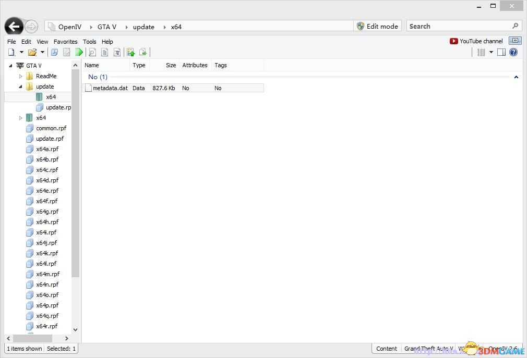Image resolution: width=527 pixels, height=358 pixels.
Task: Click the text document view icon
Action: click(105, 52)
